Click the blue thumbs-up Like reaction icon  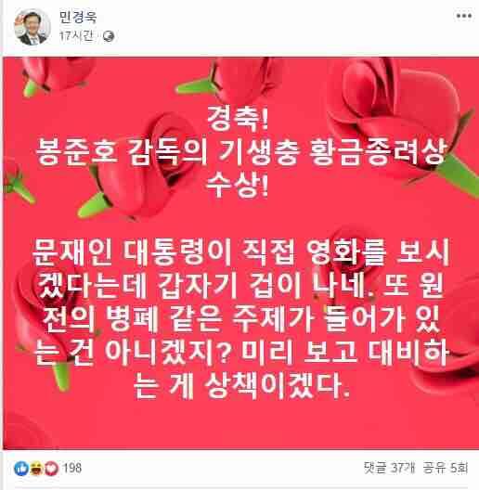pyautogui.click(x=21, y=469)
